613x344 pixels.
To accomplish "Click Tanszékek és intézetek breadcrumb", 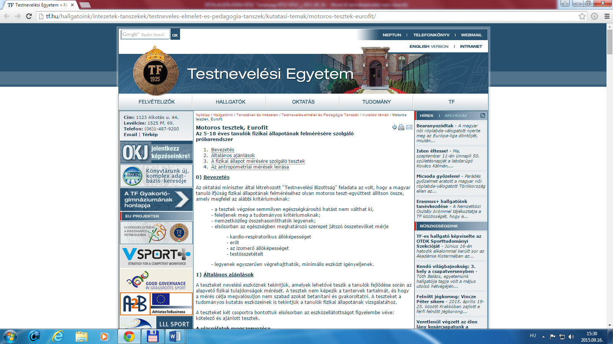I will point(257,115).
